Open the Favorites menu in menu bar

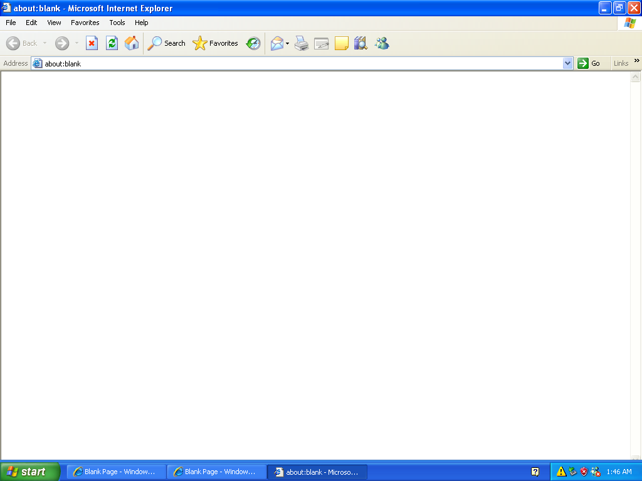[x=85, y=23]
